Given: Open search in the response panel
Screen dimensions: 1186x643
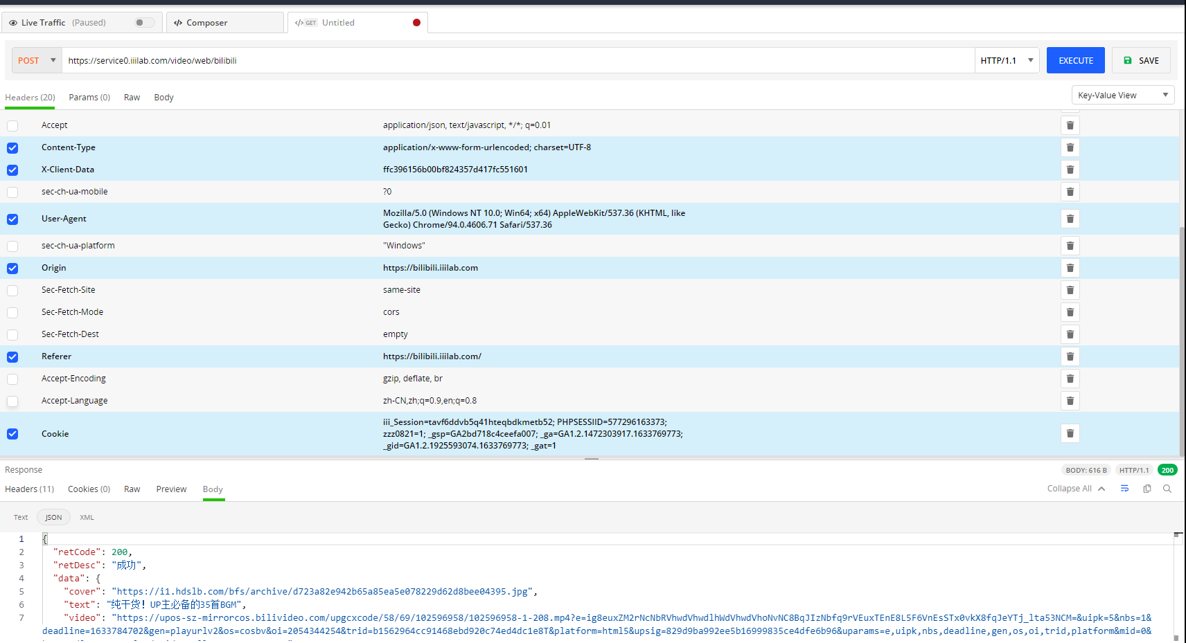Looking at the screenshot, I should (x=1167, y=489).
